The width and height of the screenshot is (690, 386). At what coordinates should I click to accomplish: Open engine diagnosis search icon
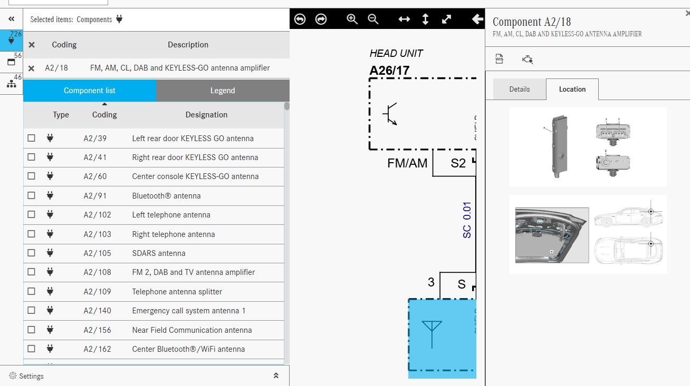click(528, 59)
